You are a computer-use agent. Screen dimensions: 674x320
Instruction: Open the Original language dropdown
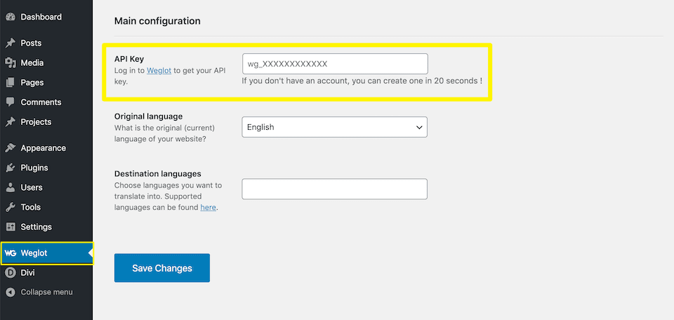point(334,127)
